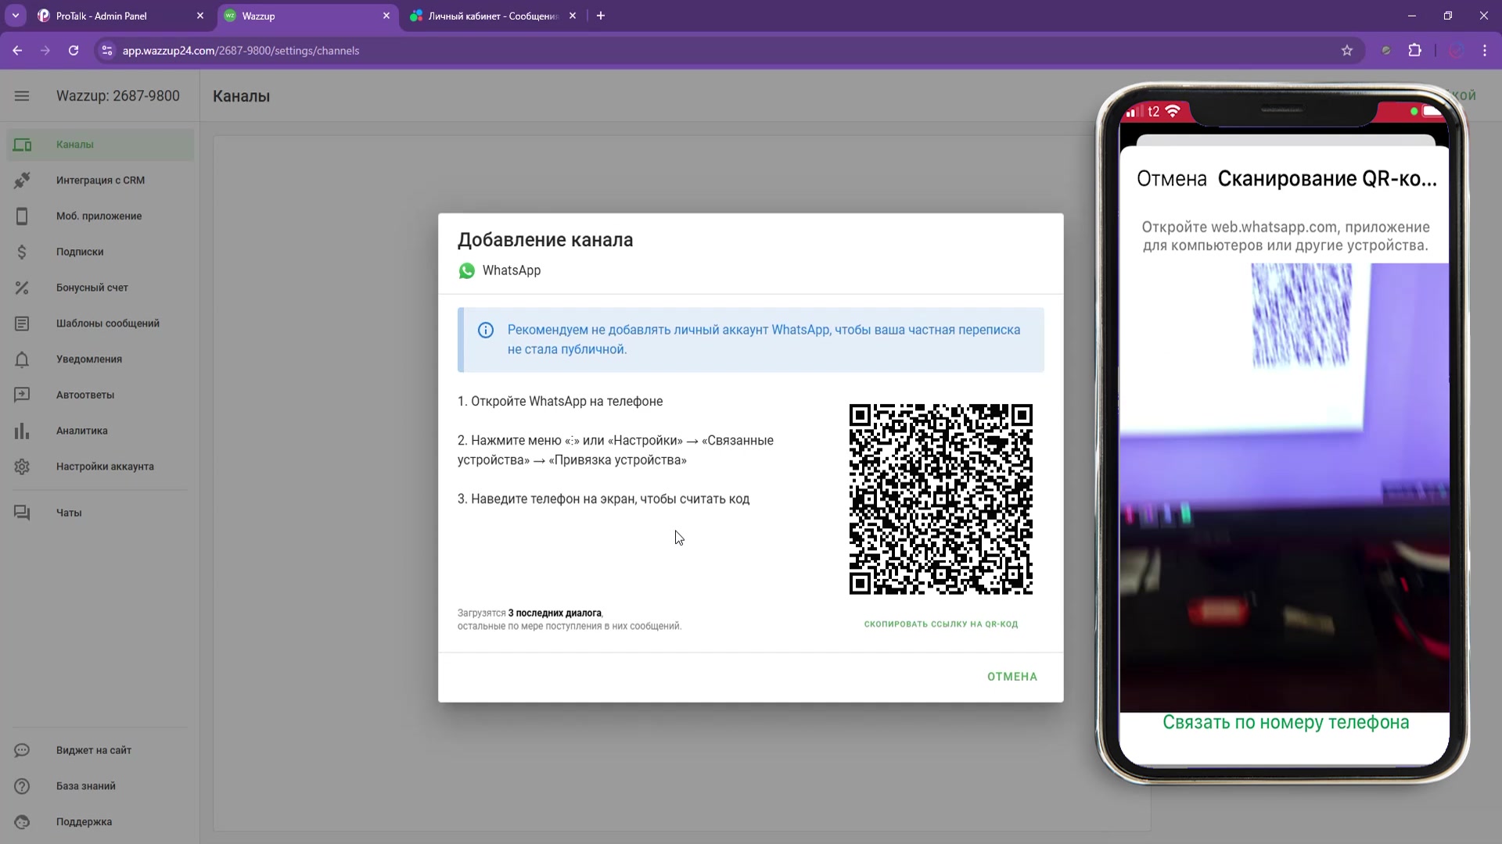This screenshot has width=1502, height=844.
Task: Tap Отмена on the phone screen
Action: [x=1171, y=179]
